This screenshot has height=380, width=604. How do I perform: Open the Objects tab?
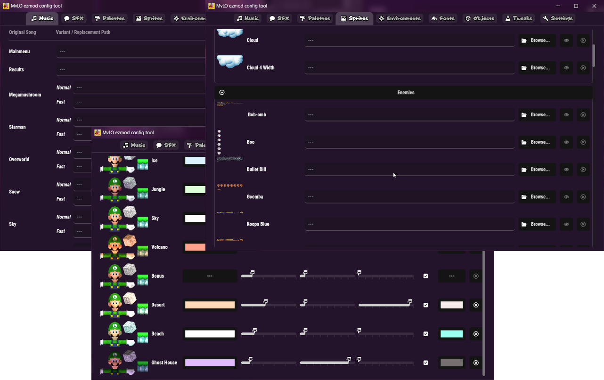[x=480, y=18]
